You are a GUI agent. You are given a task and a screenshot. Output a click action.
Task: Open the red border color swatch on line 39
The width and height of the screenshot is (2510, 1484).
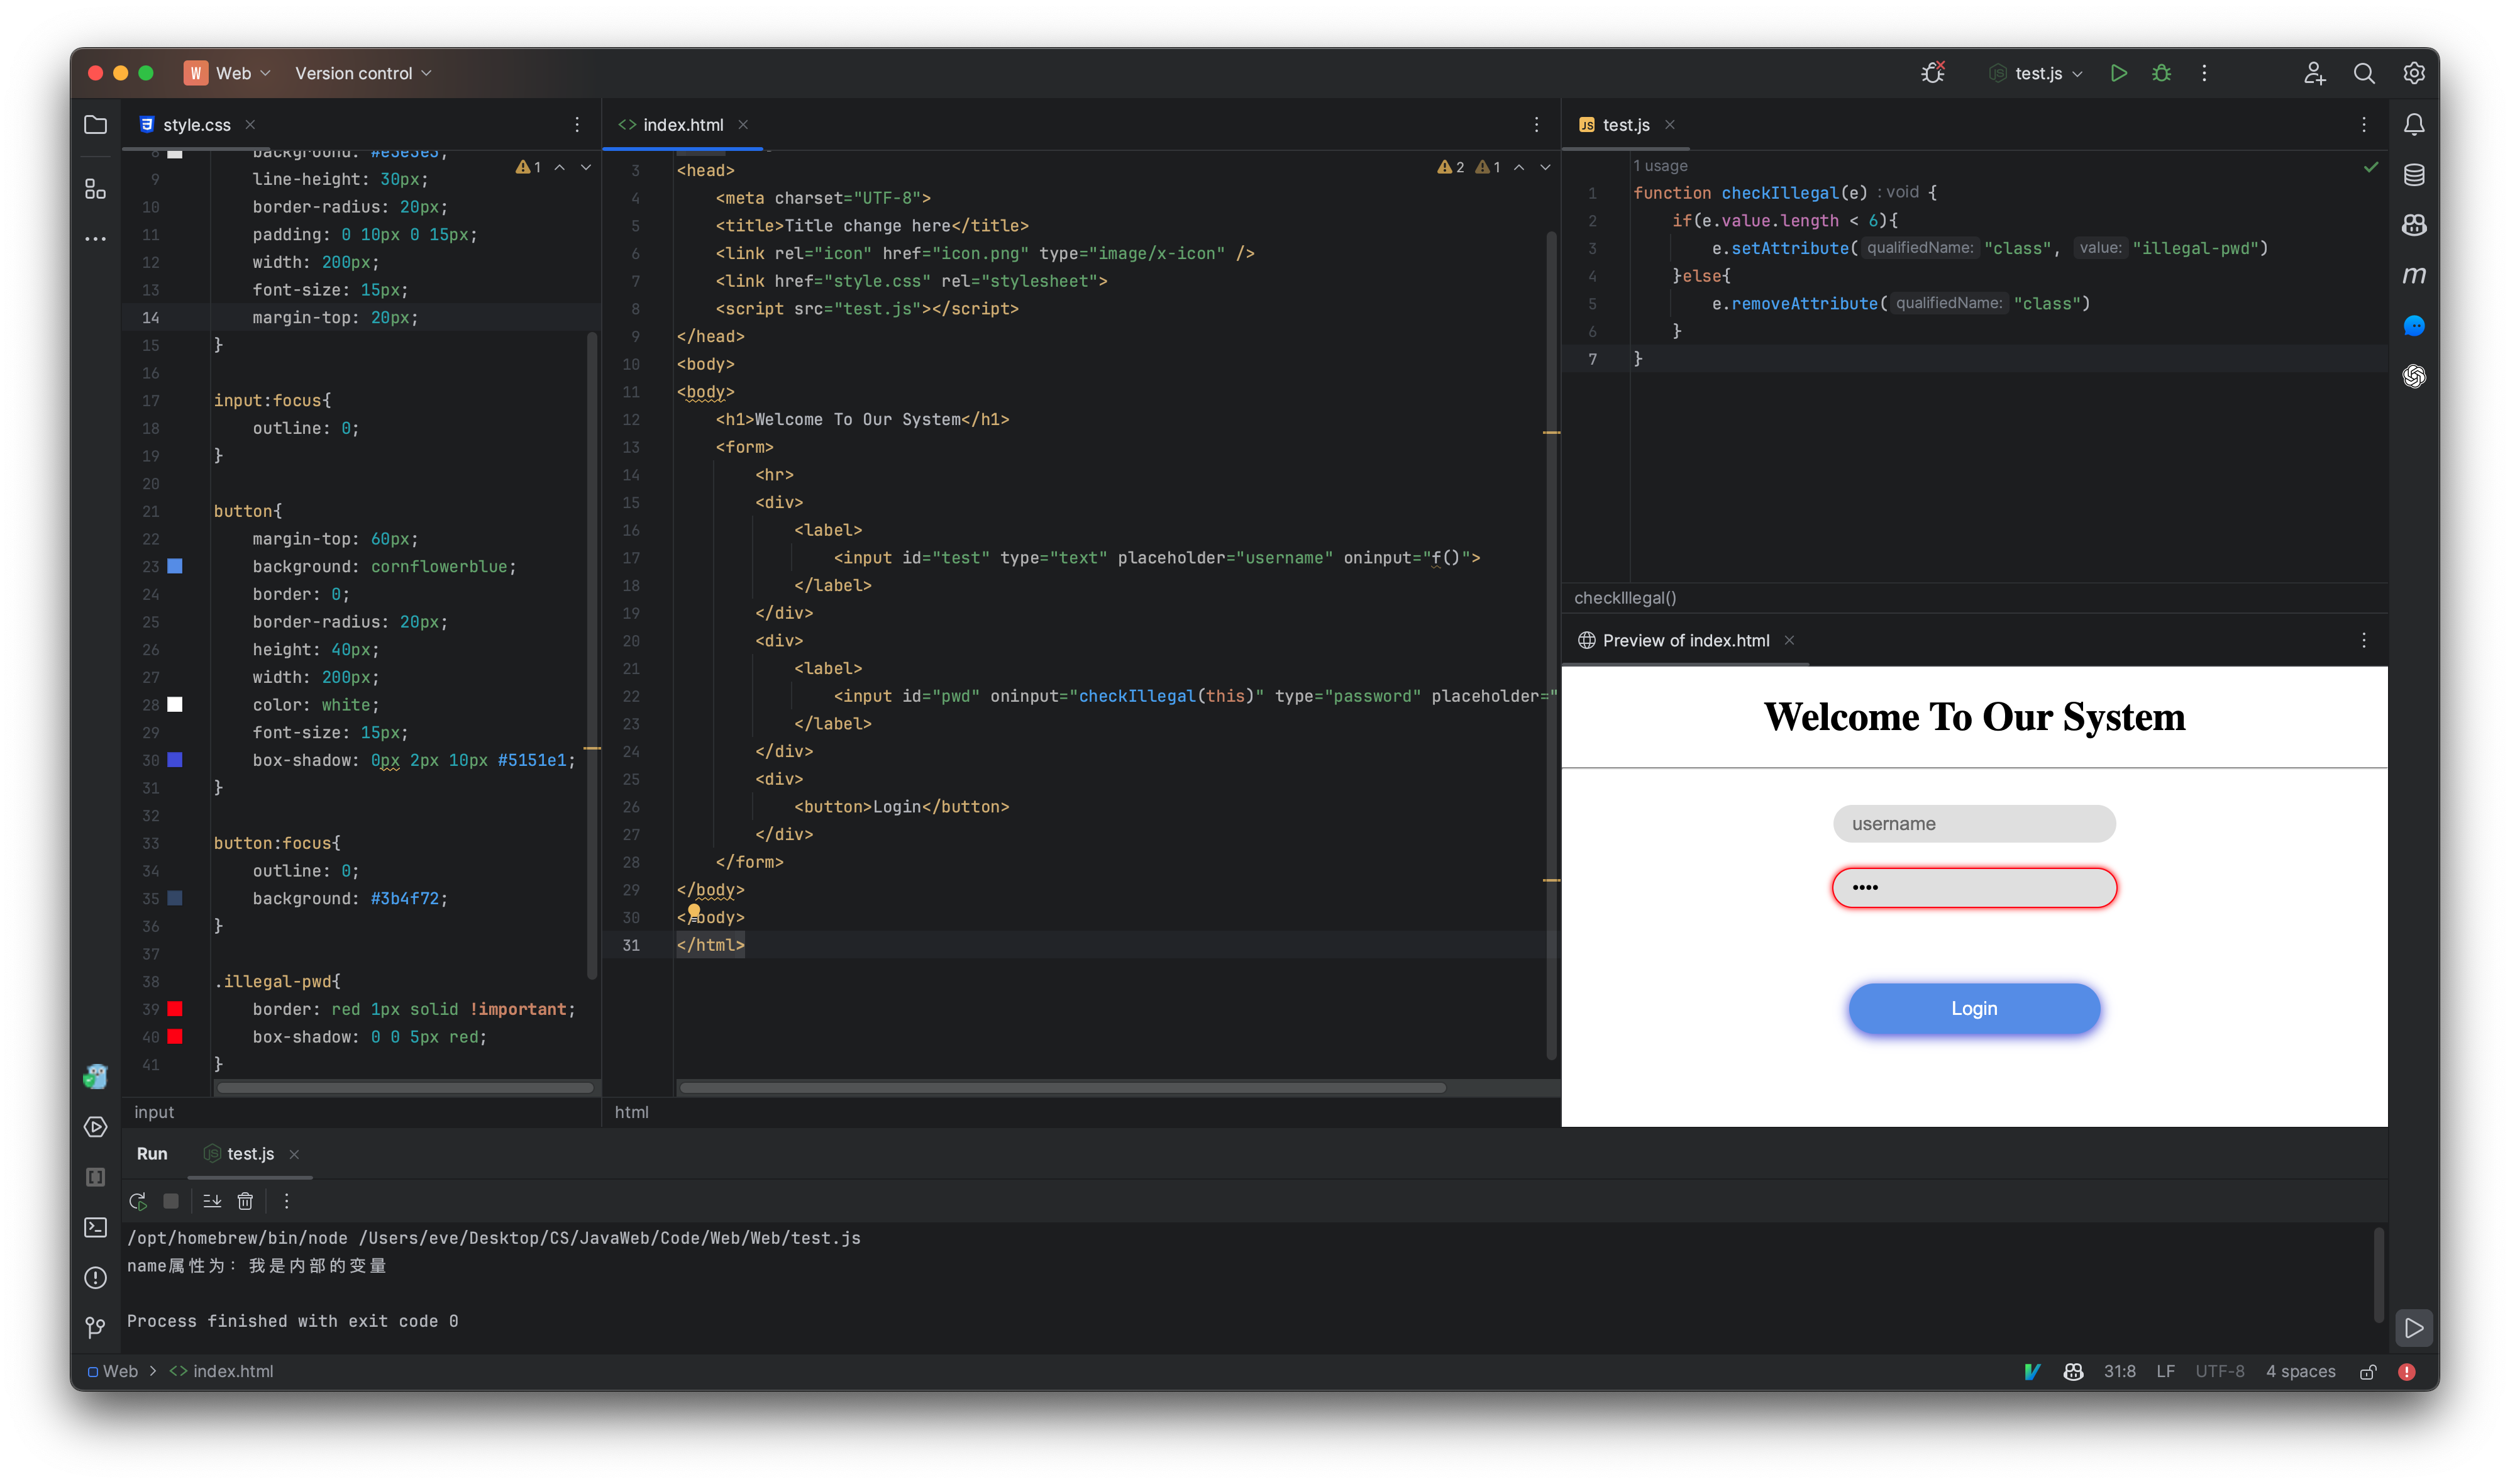[x=175, y=1009]
